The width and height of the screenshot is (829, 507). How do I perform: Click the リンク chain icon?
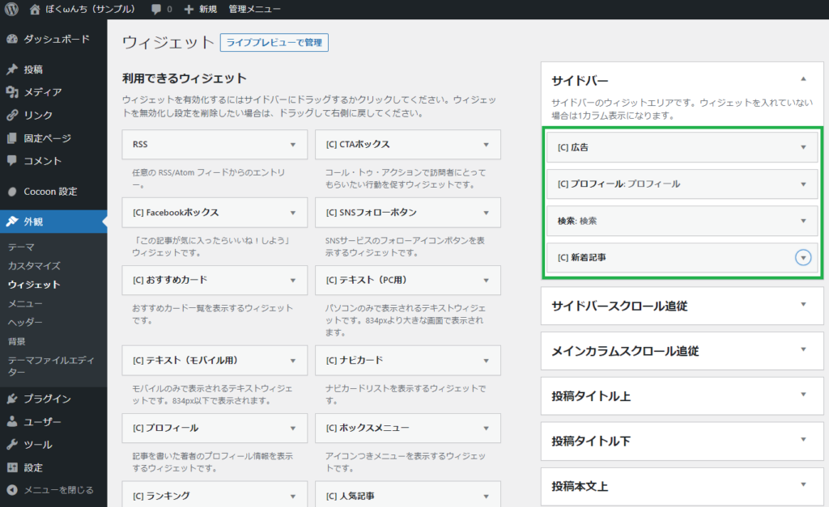12,115
